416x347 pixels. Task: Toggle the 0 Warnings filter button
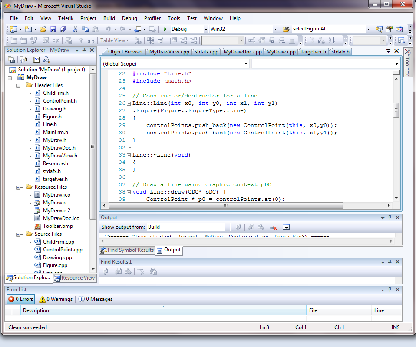click(56, 299)
